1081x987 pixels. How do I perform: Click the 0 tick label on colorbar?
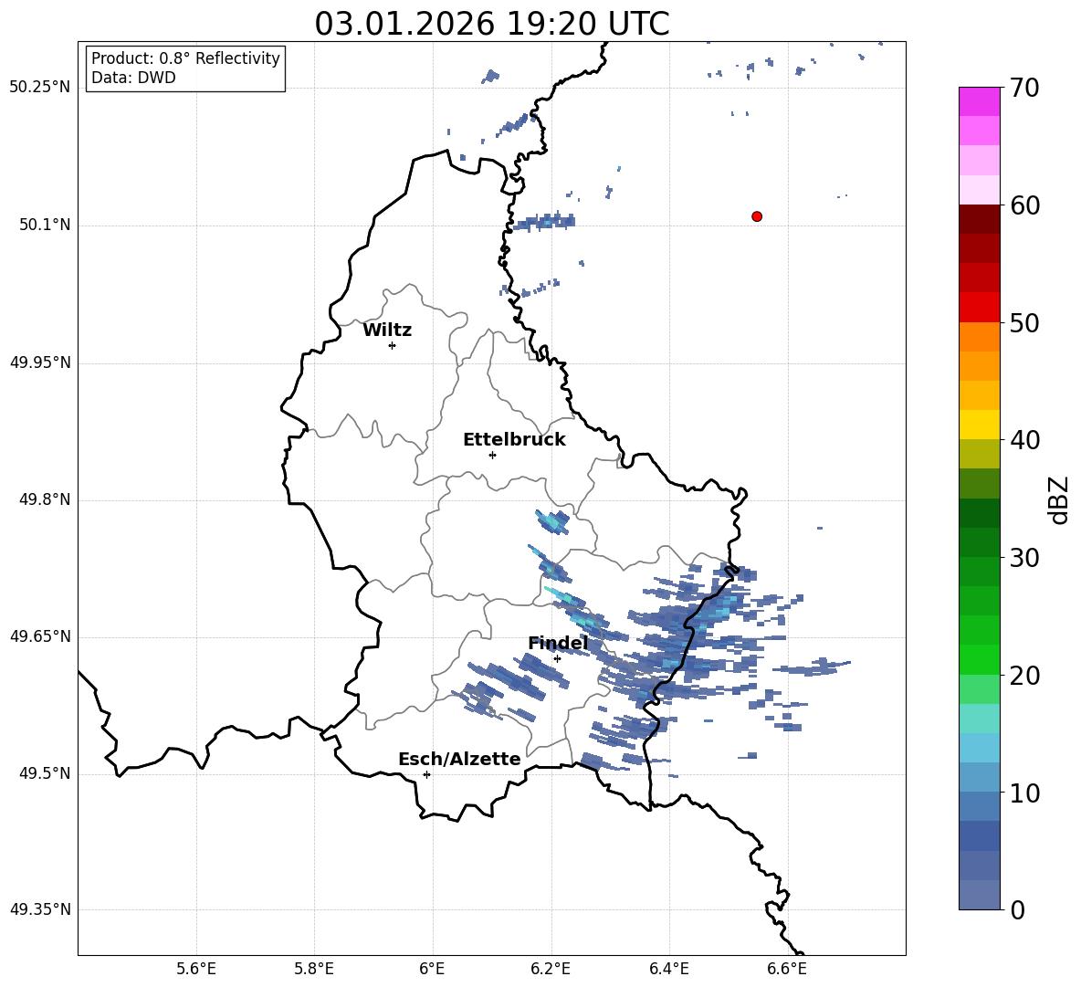[1018, 910]
